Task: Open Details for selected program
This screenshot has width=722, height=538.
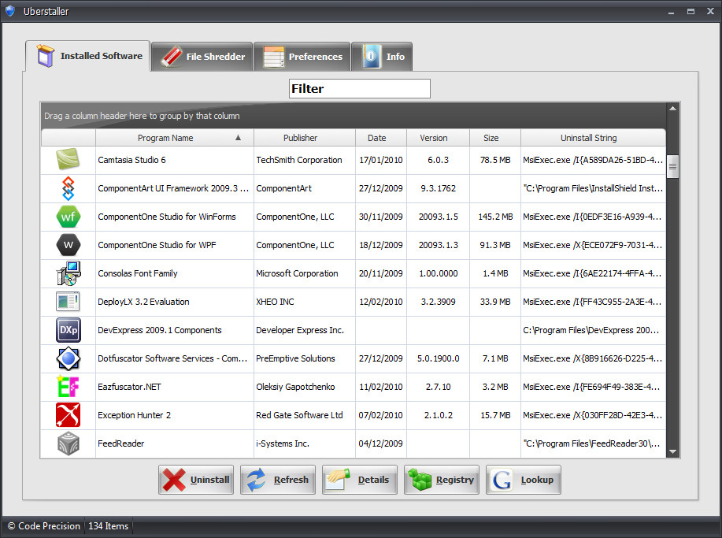Action: point(360,480)
